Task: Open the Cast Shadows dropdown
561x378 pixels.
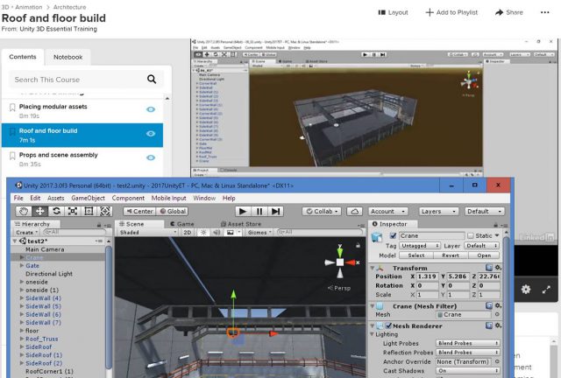Action: click(467, 371)
